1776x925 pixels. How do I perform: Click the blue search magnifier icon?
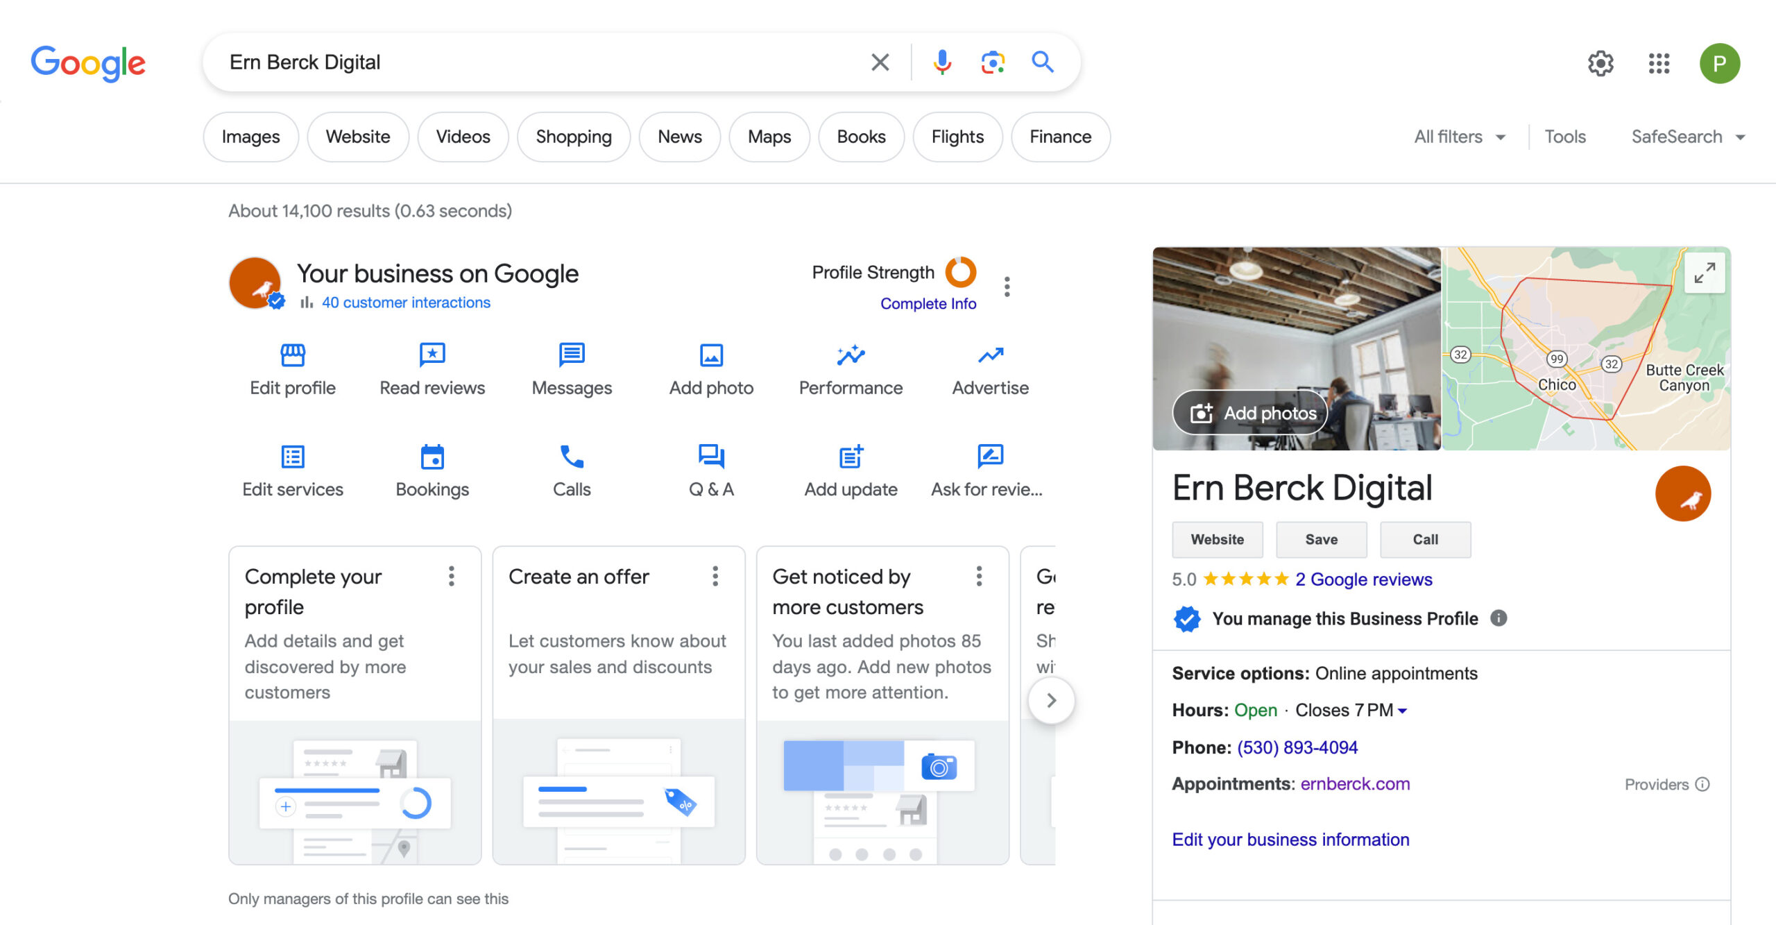click(1043, 62)
